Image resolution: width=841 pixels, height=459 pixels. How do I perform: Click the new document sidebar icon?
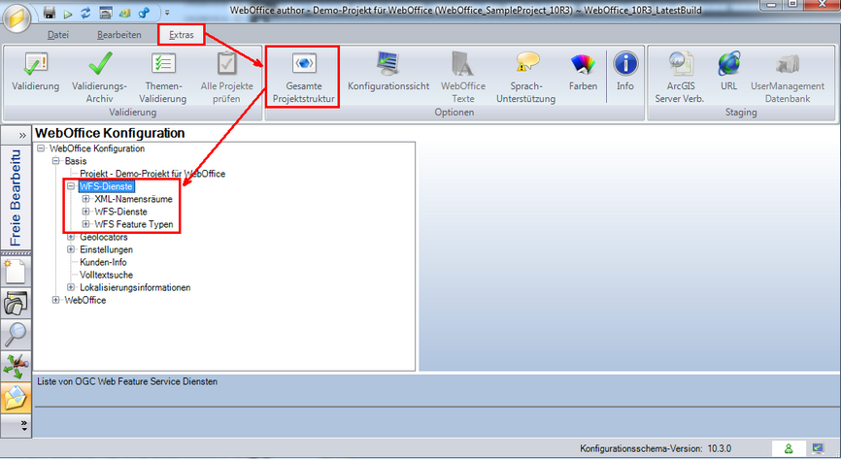[x=15, y=272]
